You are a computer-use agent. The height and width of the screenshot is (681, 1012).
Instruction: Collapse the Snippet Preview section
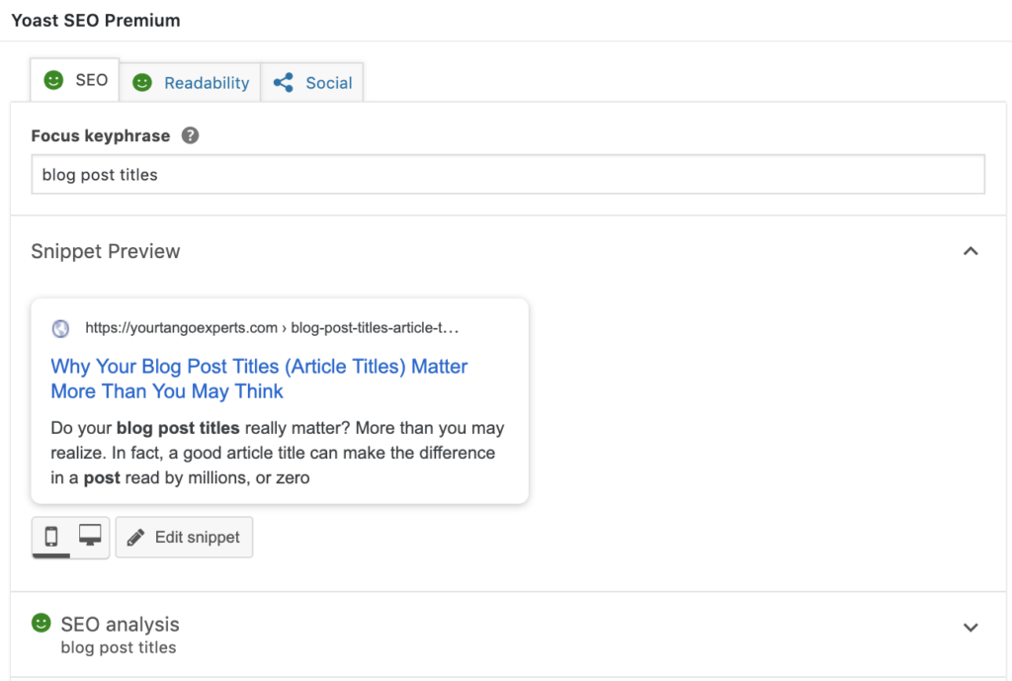(970, 251)
